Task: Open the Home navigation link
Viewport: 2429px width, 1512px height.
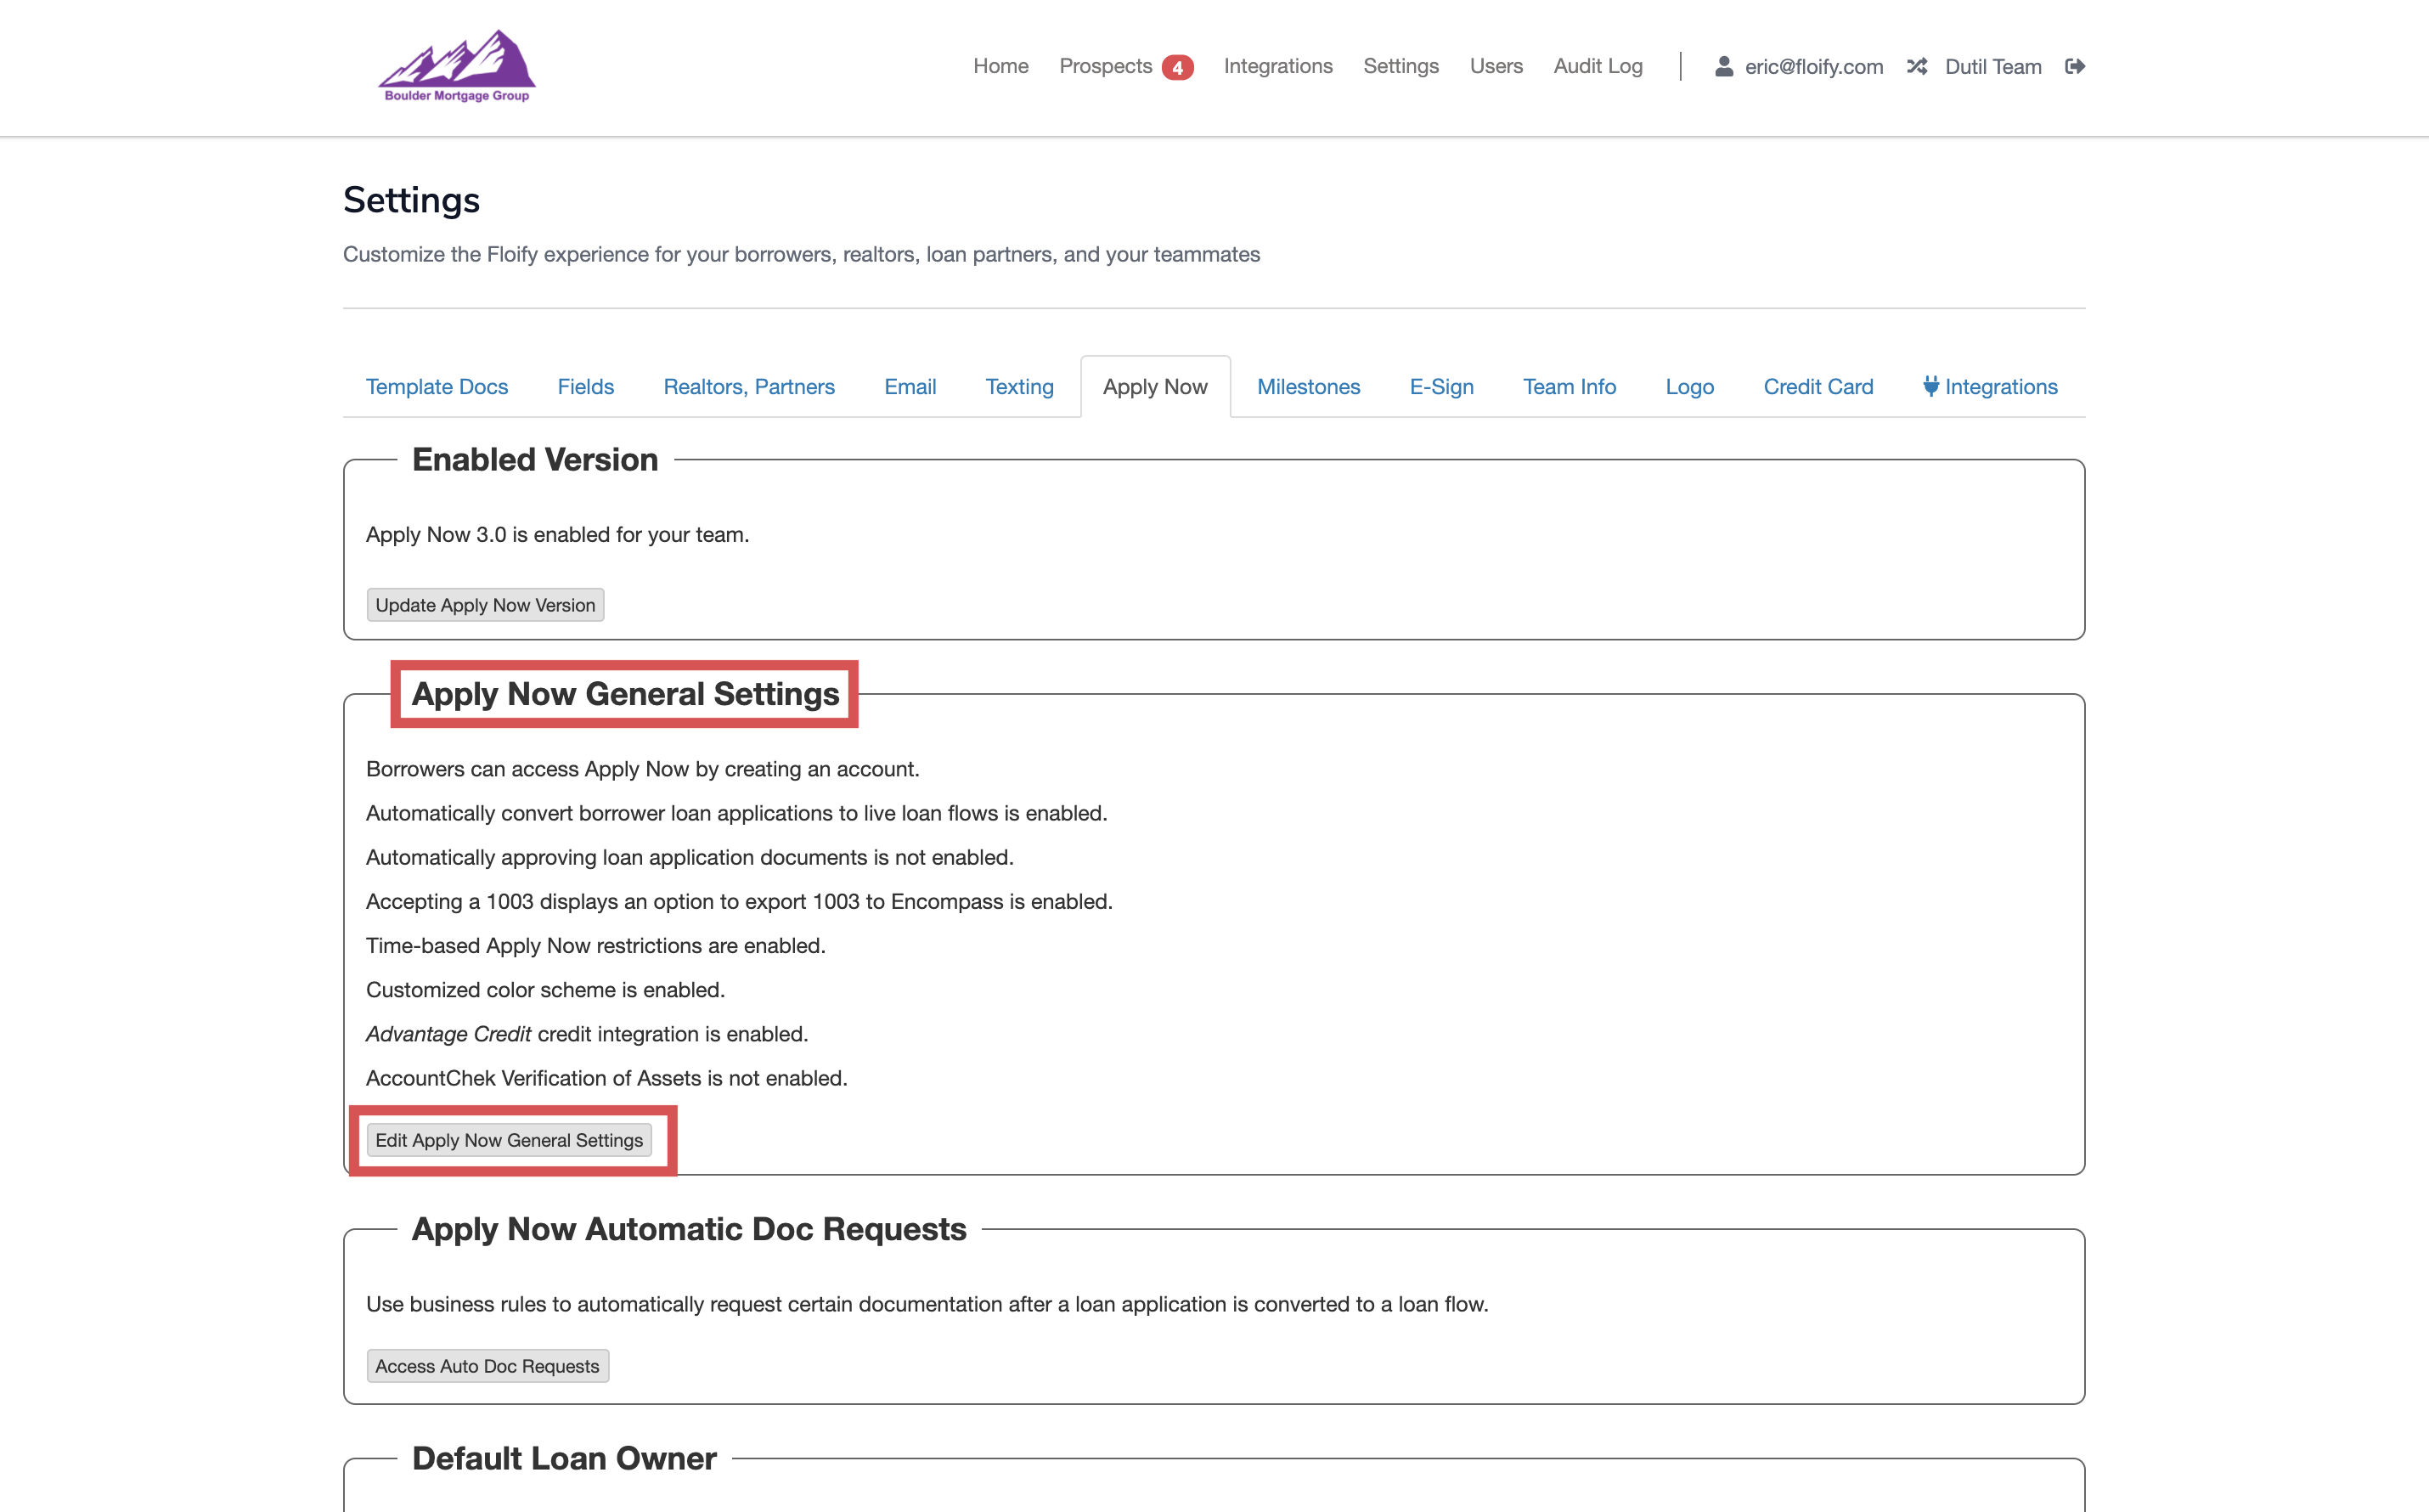Action: pos(1000,66)
